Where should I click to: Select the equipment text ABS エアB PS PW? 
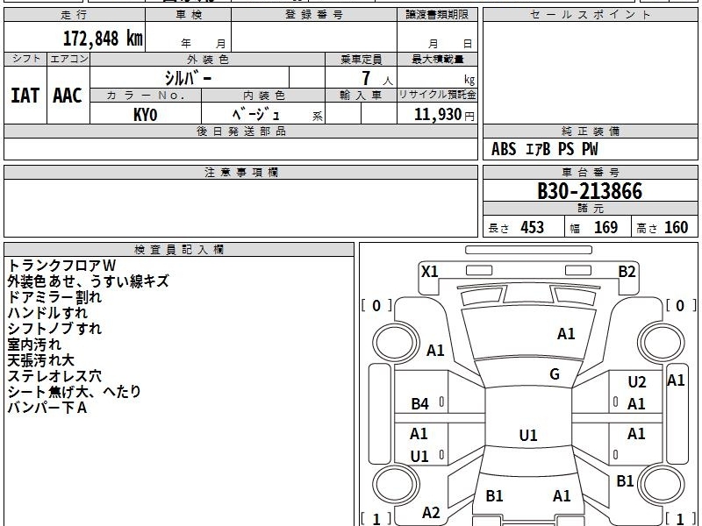[544, 149]
